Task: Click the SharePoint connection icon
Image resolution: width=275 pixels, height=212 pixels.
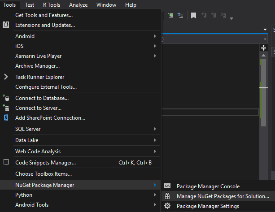Action: pyautogui.click(x=6, y=117)
